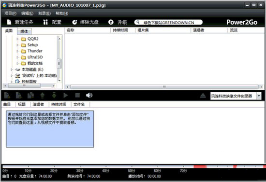The image size is (266, 182).
Task: Click the eject disc icon
Action: 203,96
